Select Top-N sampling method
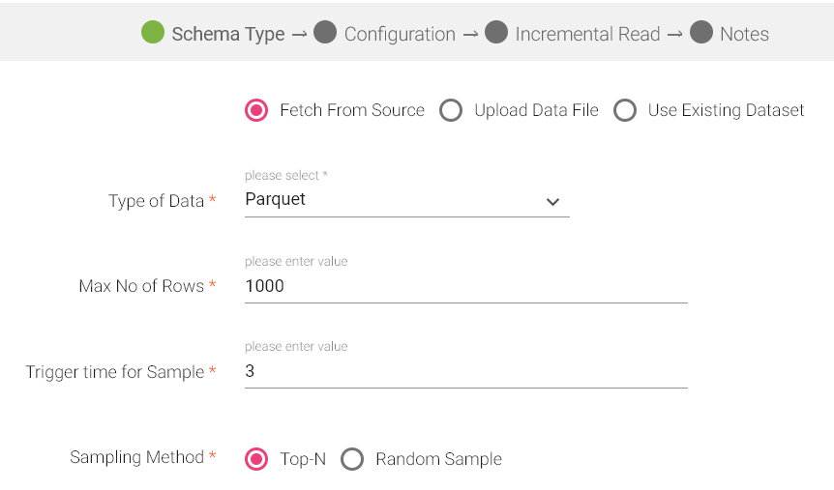The image size is (834, 490). 256,459
